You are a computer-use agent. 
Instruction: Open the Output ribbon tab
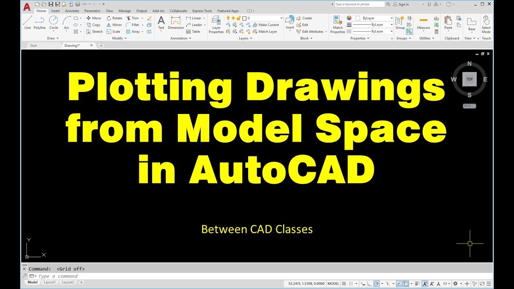(142, 11)
